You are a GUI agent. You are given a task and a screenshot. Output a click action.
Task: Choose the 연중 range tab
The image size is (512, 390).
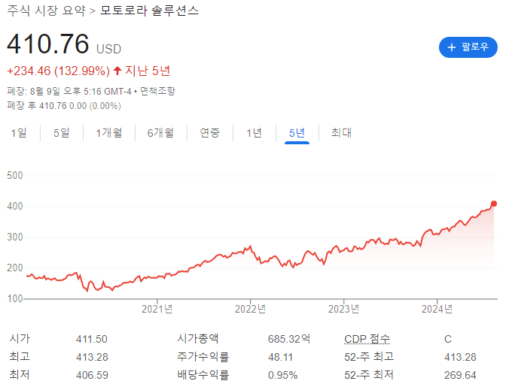(x=209, y=132)
